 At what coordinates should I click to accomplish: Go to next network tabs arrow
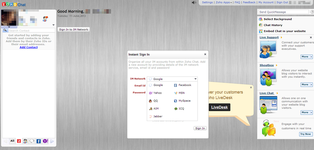point(52,141)
